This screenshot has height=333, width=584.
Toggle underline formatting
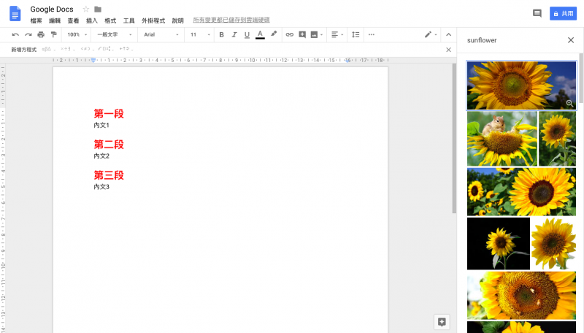[247, 34]
